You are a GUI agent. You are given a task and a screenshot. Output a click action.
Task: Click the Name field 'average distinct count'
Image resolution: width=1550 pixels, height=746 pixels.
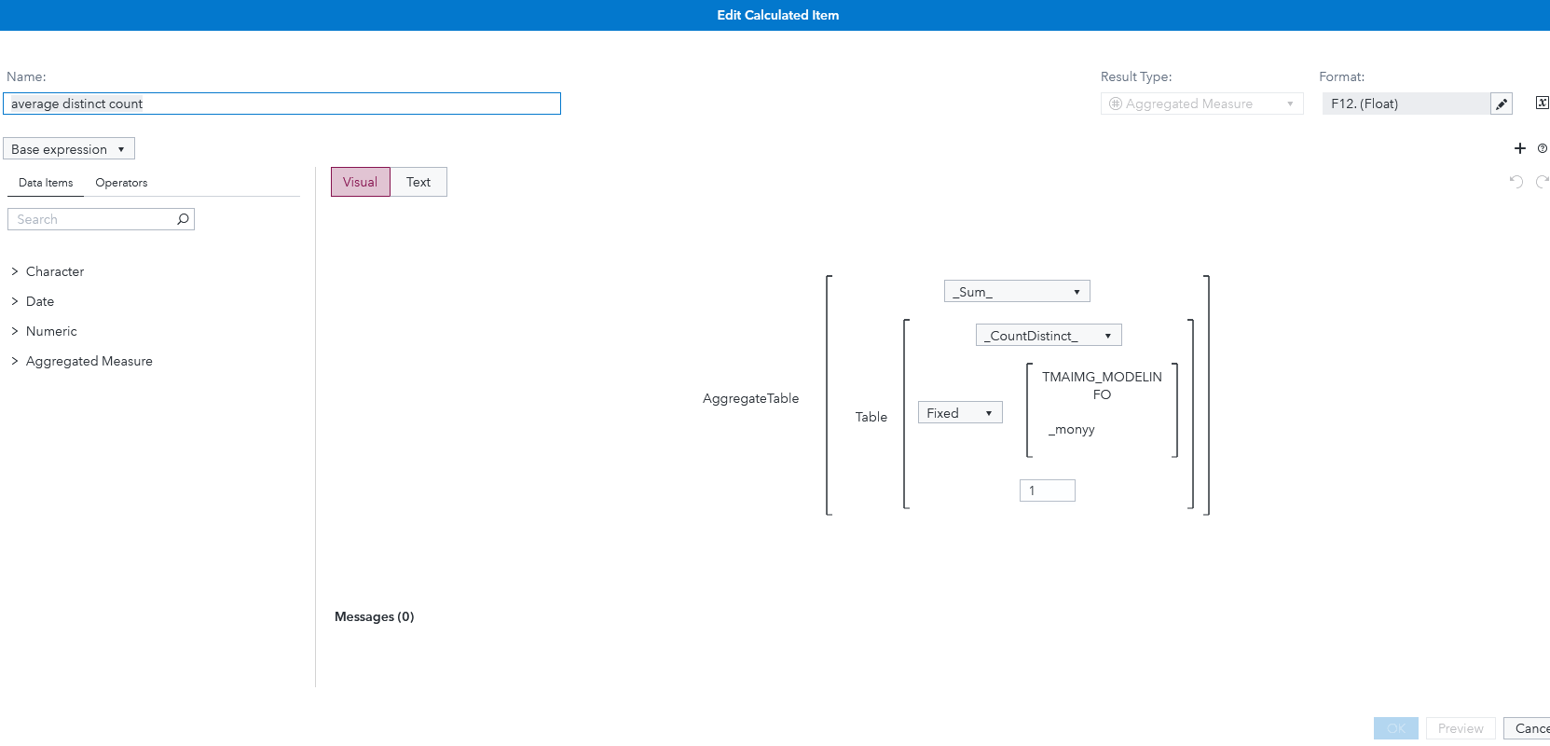(281, 104)
